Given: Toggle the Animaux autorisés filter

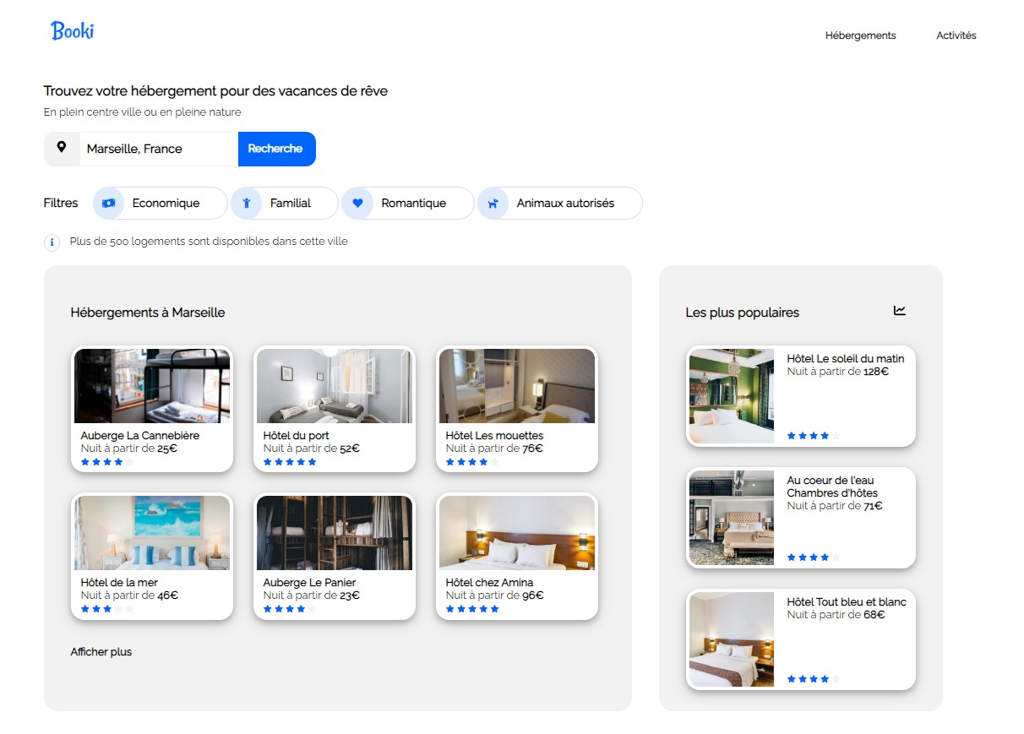Looking at the screenshot, I should click(x=560, y=203).
